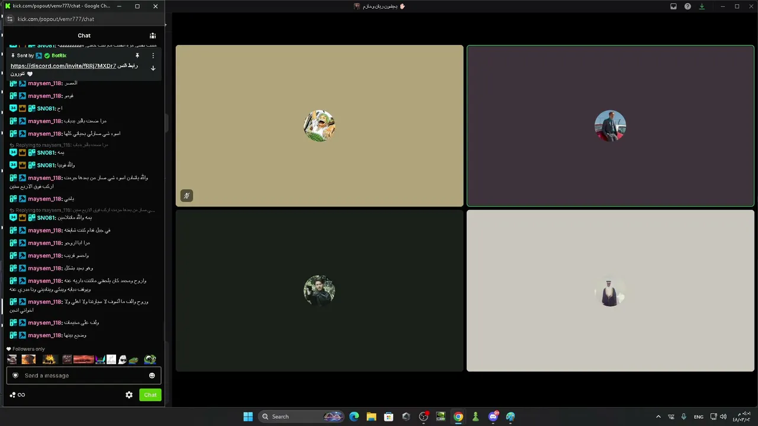Select the kick.com popout chat URL
This screenshot has width=758, height=426.
[x=56, y=19]
